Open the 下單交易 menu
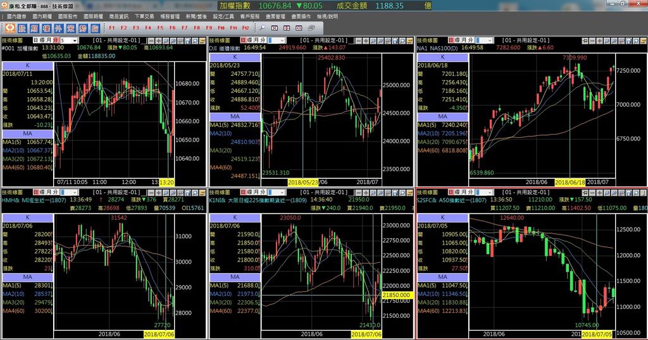The image size is (648, 340). 144,16
